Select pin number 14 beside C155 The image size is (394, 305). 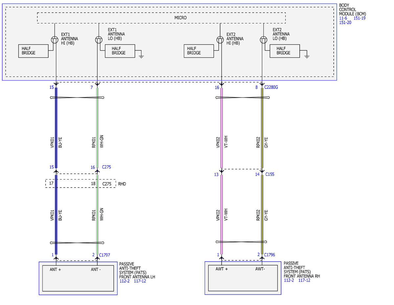(257, 174)
